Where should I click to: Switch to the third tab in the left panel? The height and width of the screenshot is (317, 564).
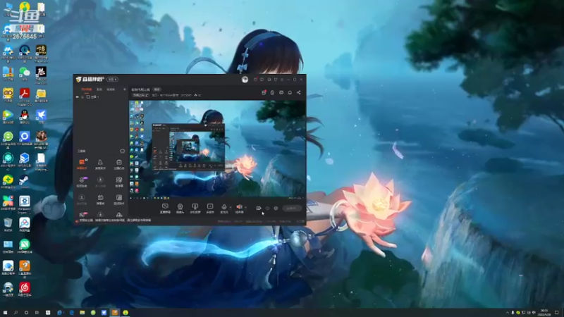(x=111, y=89)
